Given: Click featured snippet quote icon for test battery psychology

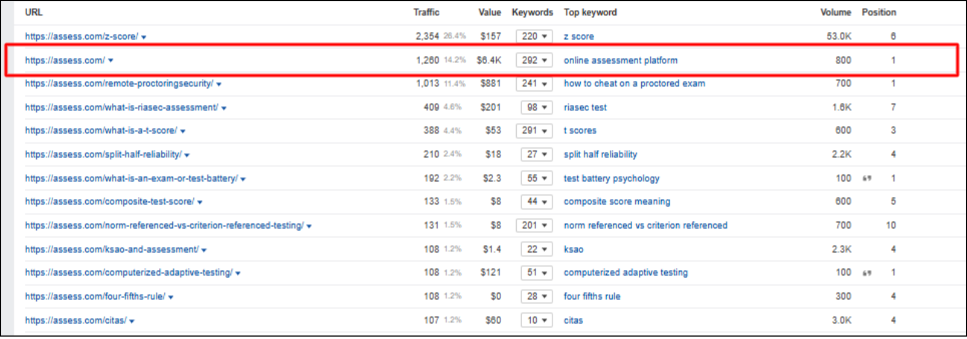Looking at the screenshot, I should click(867, 179).
